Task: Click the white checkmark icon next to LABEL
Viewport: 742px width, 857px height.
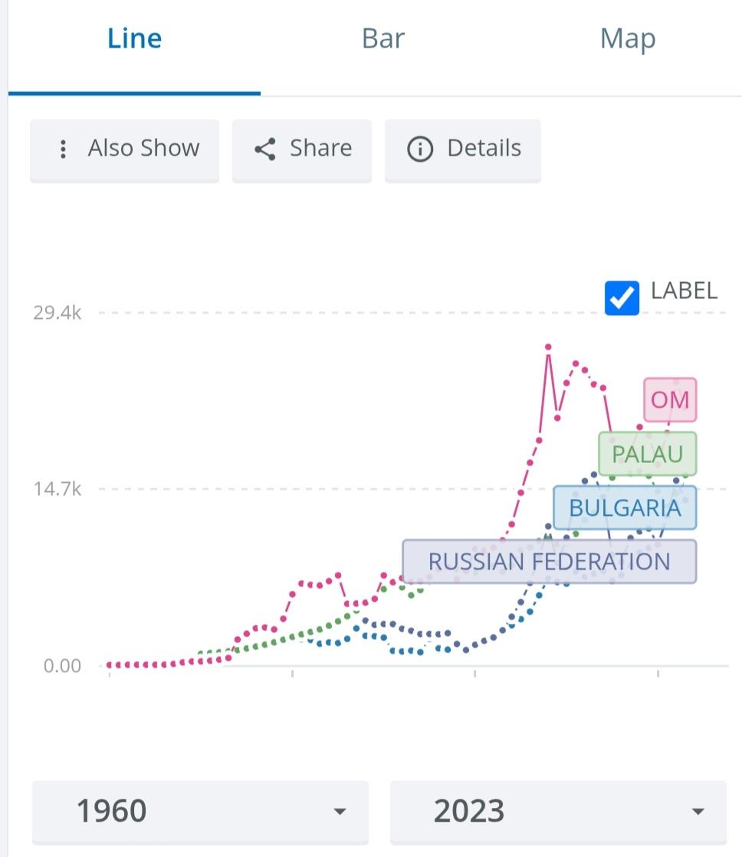Action: coord(622,298)
